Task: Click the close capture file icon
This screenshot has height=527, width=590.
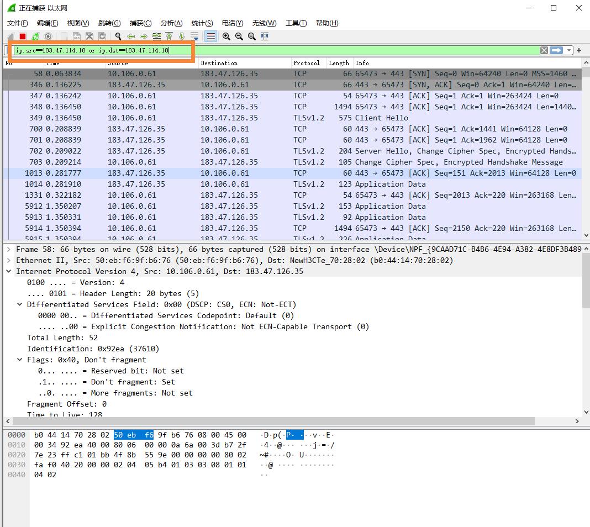Action: click(89, 36)
